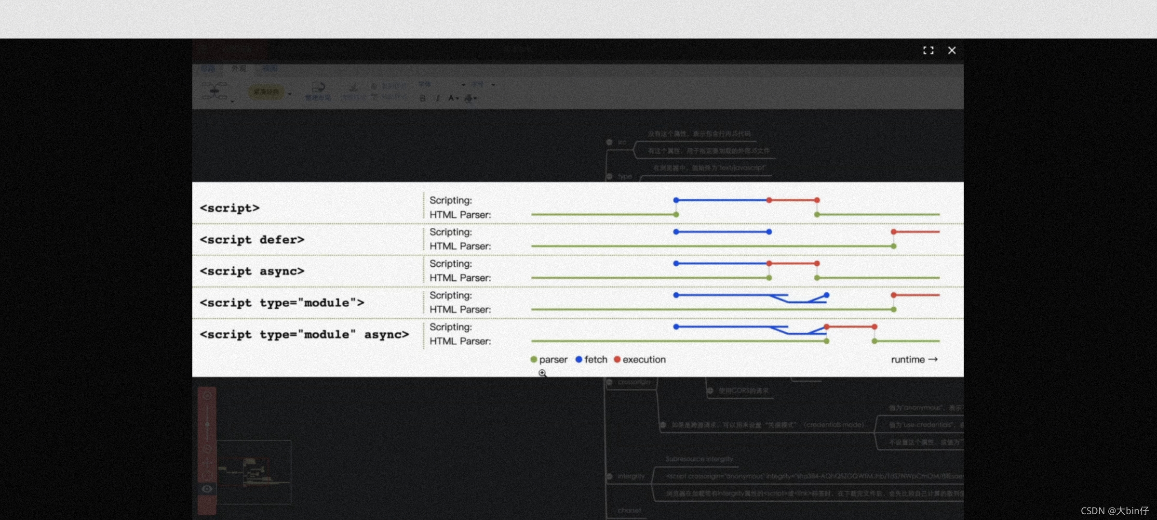
Task: Click the "execution" legend entry
Action: click(640, 360)
